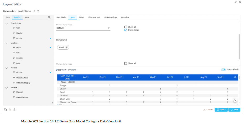Open the Member display mode Default dropdown

tap(83, 28)
